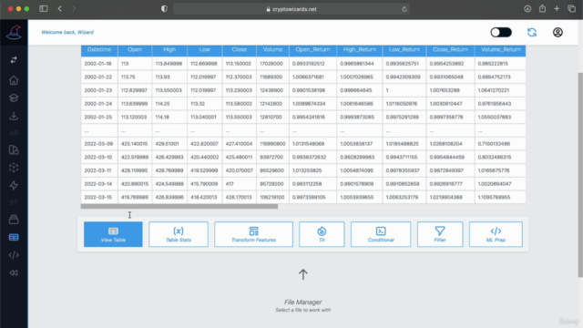Click the refresh sync icon in header
The height and width of the screenshot is (328, 583).
click(532, 33)
